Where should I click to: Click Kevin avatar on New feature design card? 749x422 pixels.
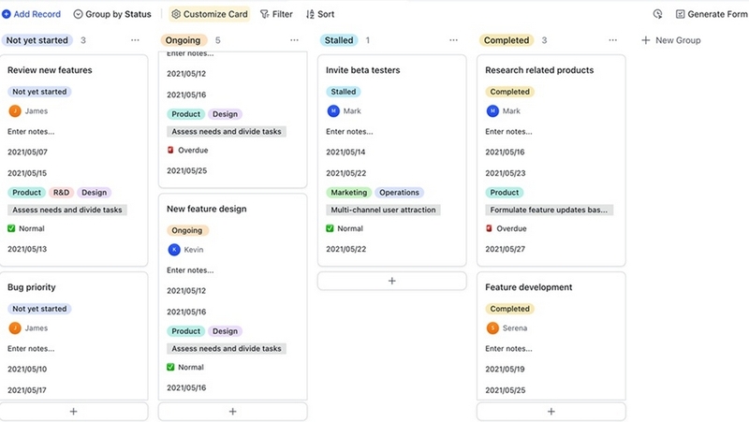tap(174, 250)
